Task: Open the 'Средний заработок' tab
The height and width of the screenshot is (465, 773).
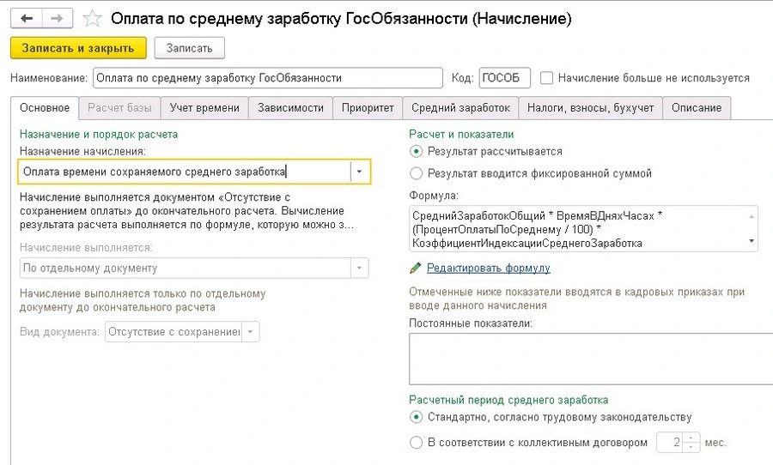Action: click(x=460, y=108)
